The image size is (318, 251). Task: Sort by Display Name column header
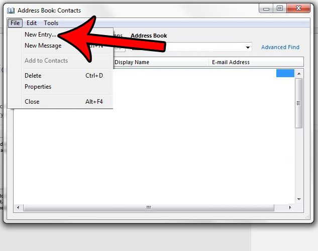161,62
